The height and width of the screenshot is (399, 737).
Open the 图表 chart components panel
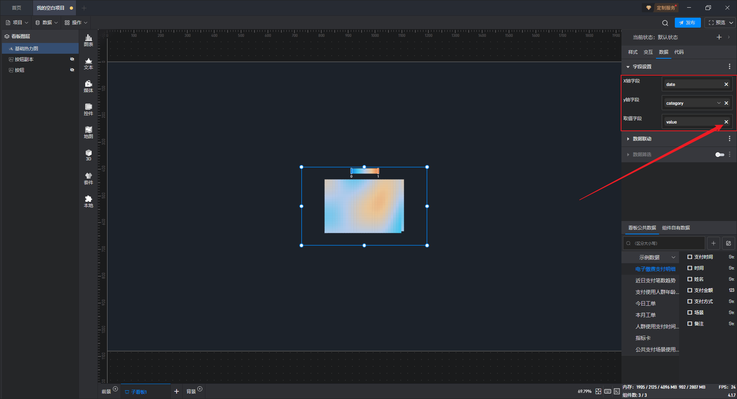(88, 40)
